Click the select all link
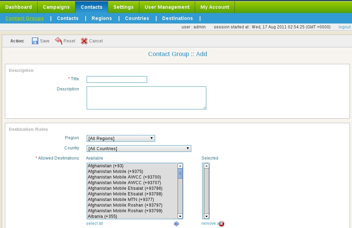Screen dimensions: 352x228 coord(94,223)
